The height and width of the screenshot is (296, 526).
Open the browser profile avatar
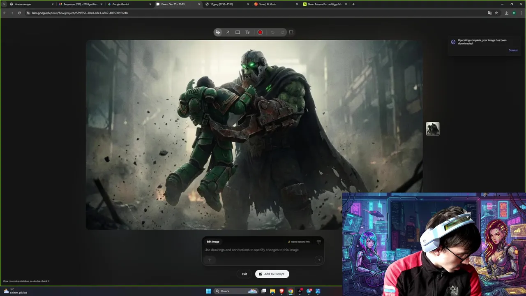[x=514, y=13]
